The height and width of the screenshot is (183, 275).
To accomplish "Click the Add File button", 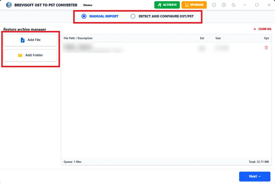I will (30, 40).
